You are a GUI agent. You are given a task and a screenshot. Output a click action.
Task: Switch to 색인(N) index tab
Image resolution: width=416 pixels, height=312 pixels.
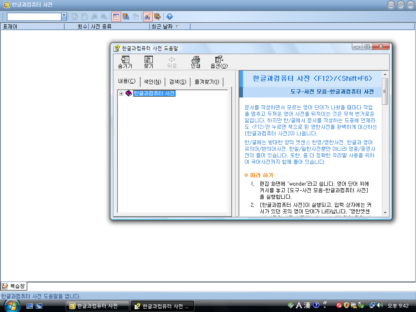(153, 82)
